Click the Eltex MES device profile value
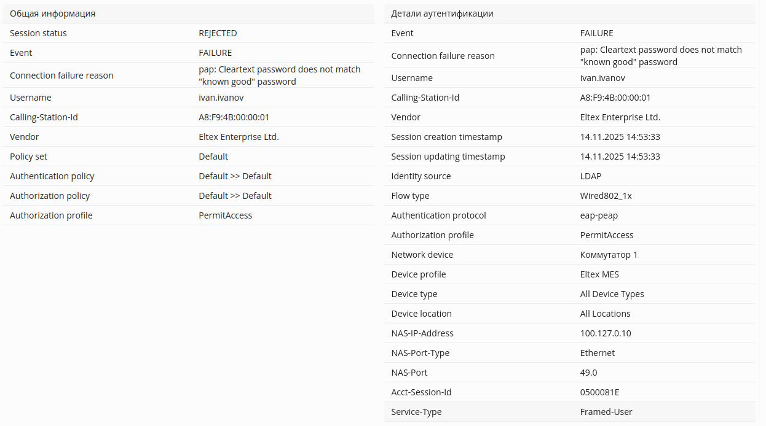Screen dimensions: 766x426 click(599, 274)
